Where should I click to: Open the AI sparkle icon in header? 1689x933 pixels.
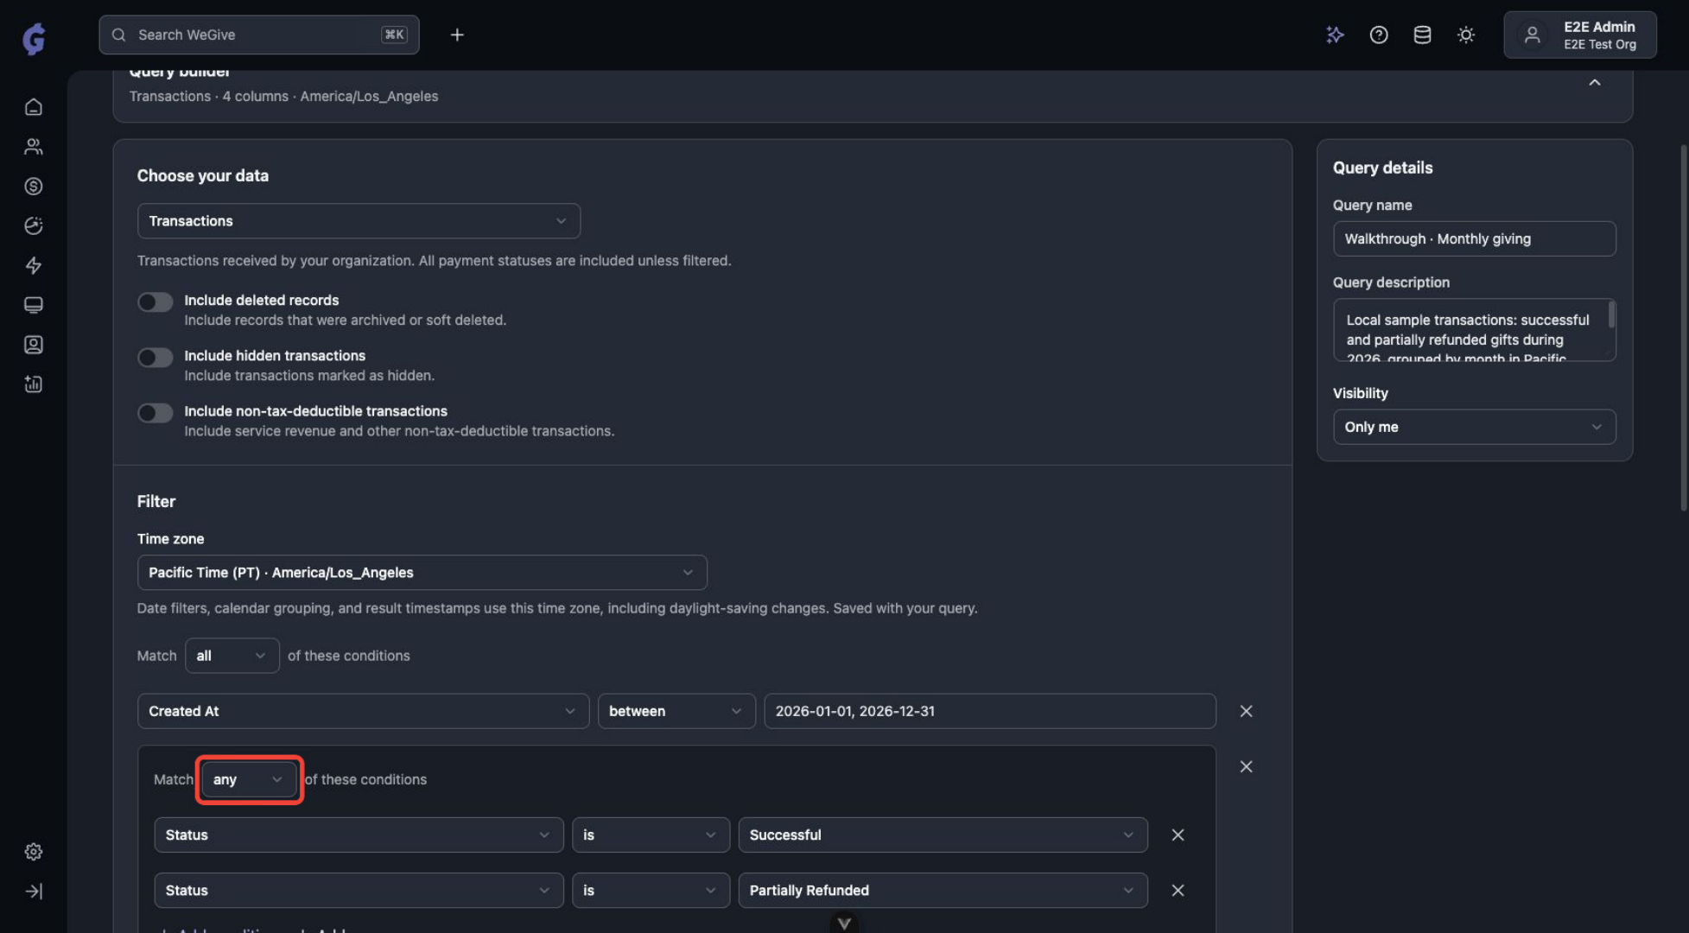click(1335, 35)
